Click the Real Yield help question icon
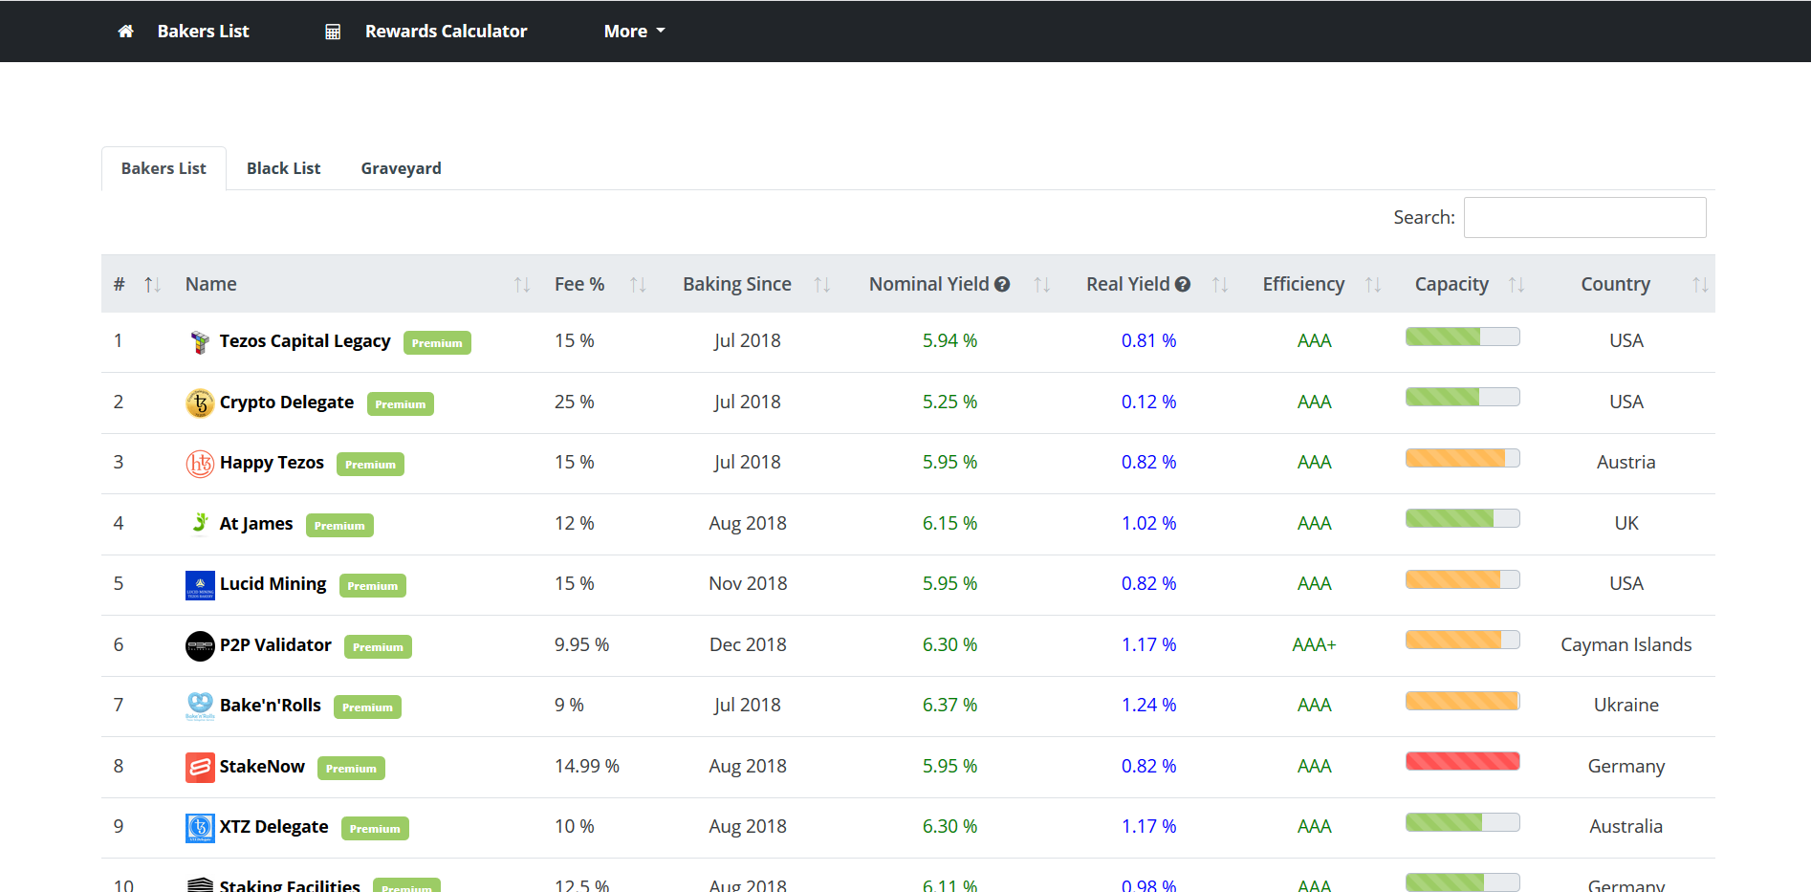Viewport: 1811px width, 892px height. [x=1183, y=284]
